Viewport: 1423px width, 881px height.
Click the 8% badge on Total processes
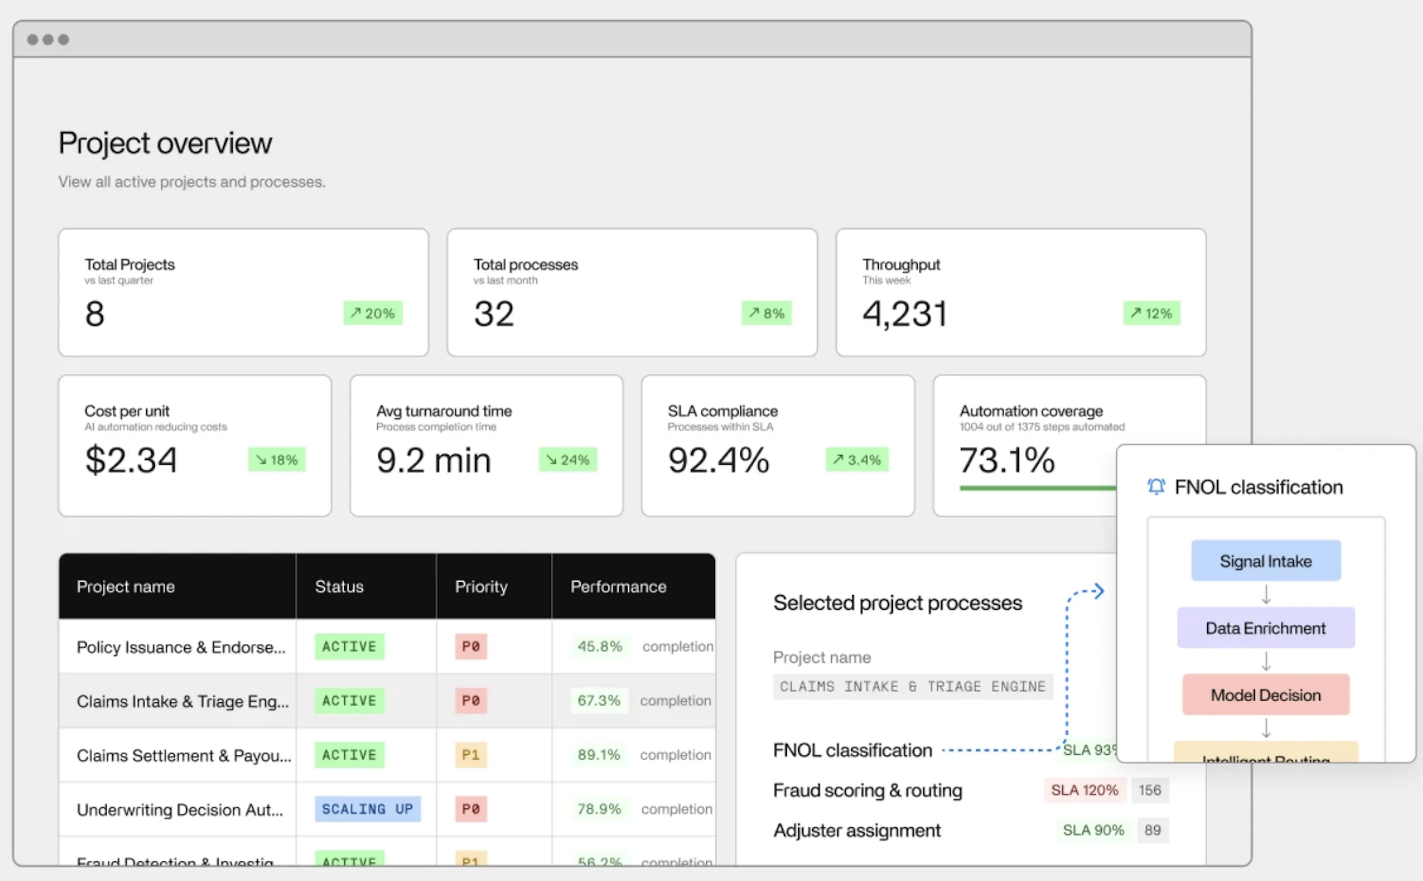(766, 313)
